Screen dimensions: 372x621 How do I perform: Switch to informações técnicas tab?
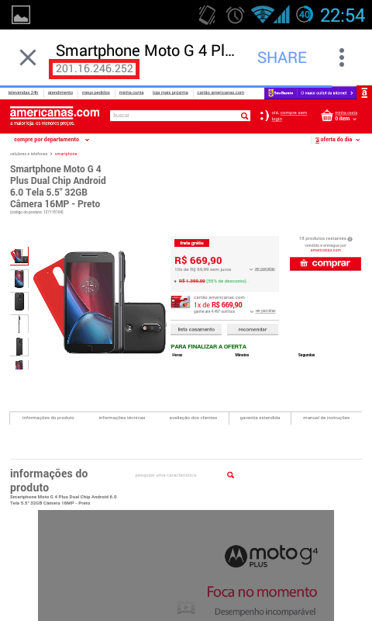(x=122, y=418)
